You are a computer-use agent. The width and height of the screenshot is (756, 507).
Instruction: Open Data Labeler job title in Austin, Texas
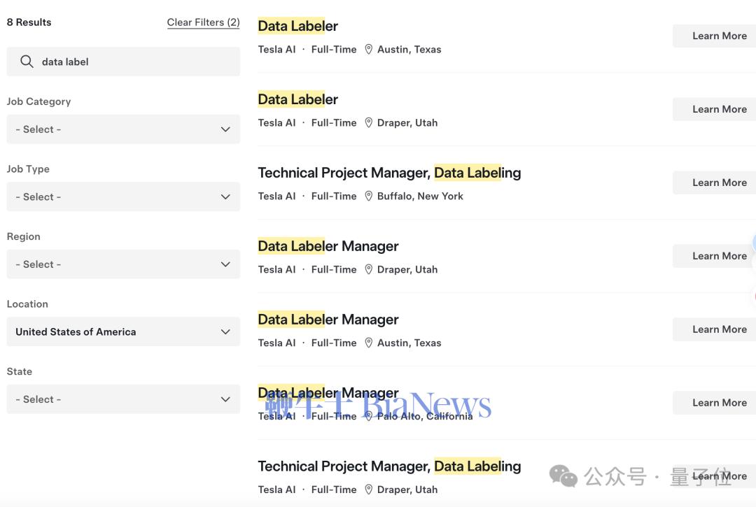tap(298, 26)
